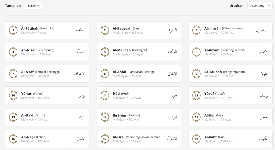Click the number 1 badge for Al-Fātiḥah
The width and height of the screenshot is (275, 150).
click(x=13, y=30)
